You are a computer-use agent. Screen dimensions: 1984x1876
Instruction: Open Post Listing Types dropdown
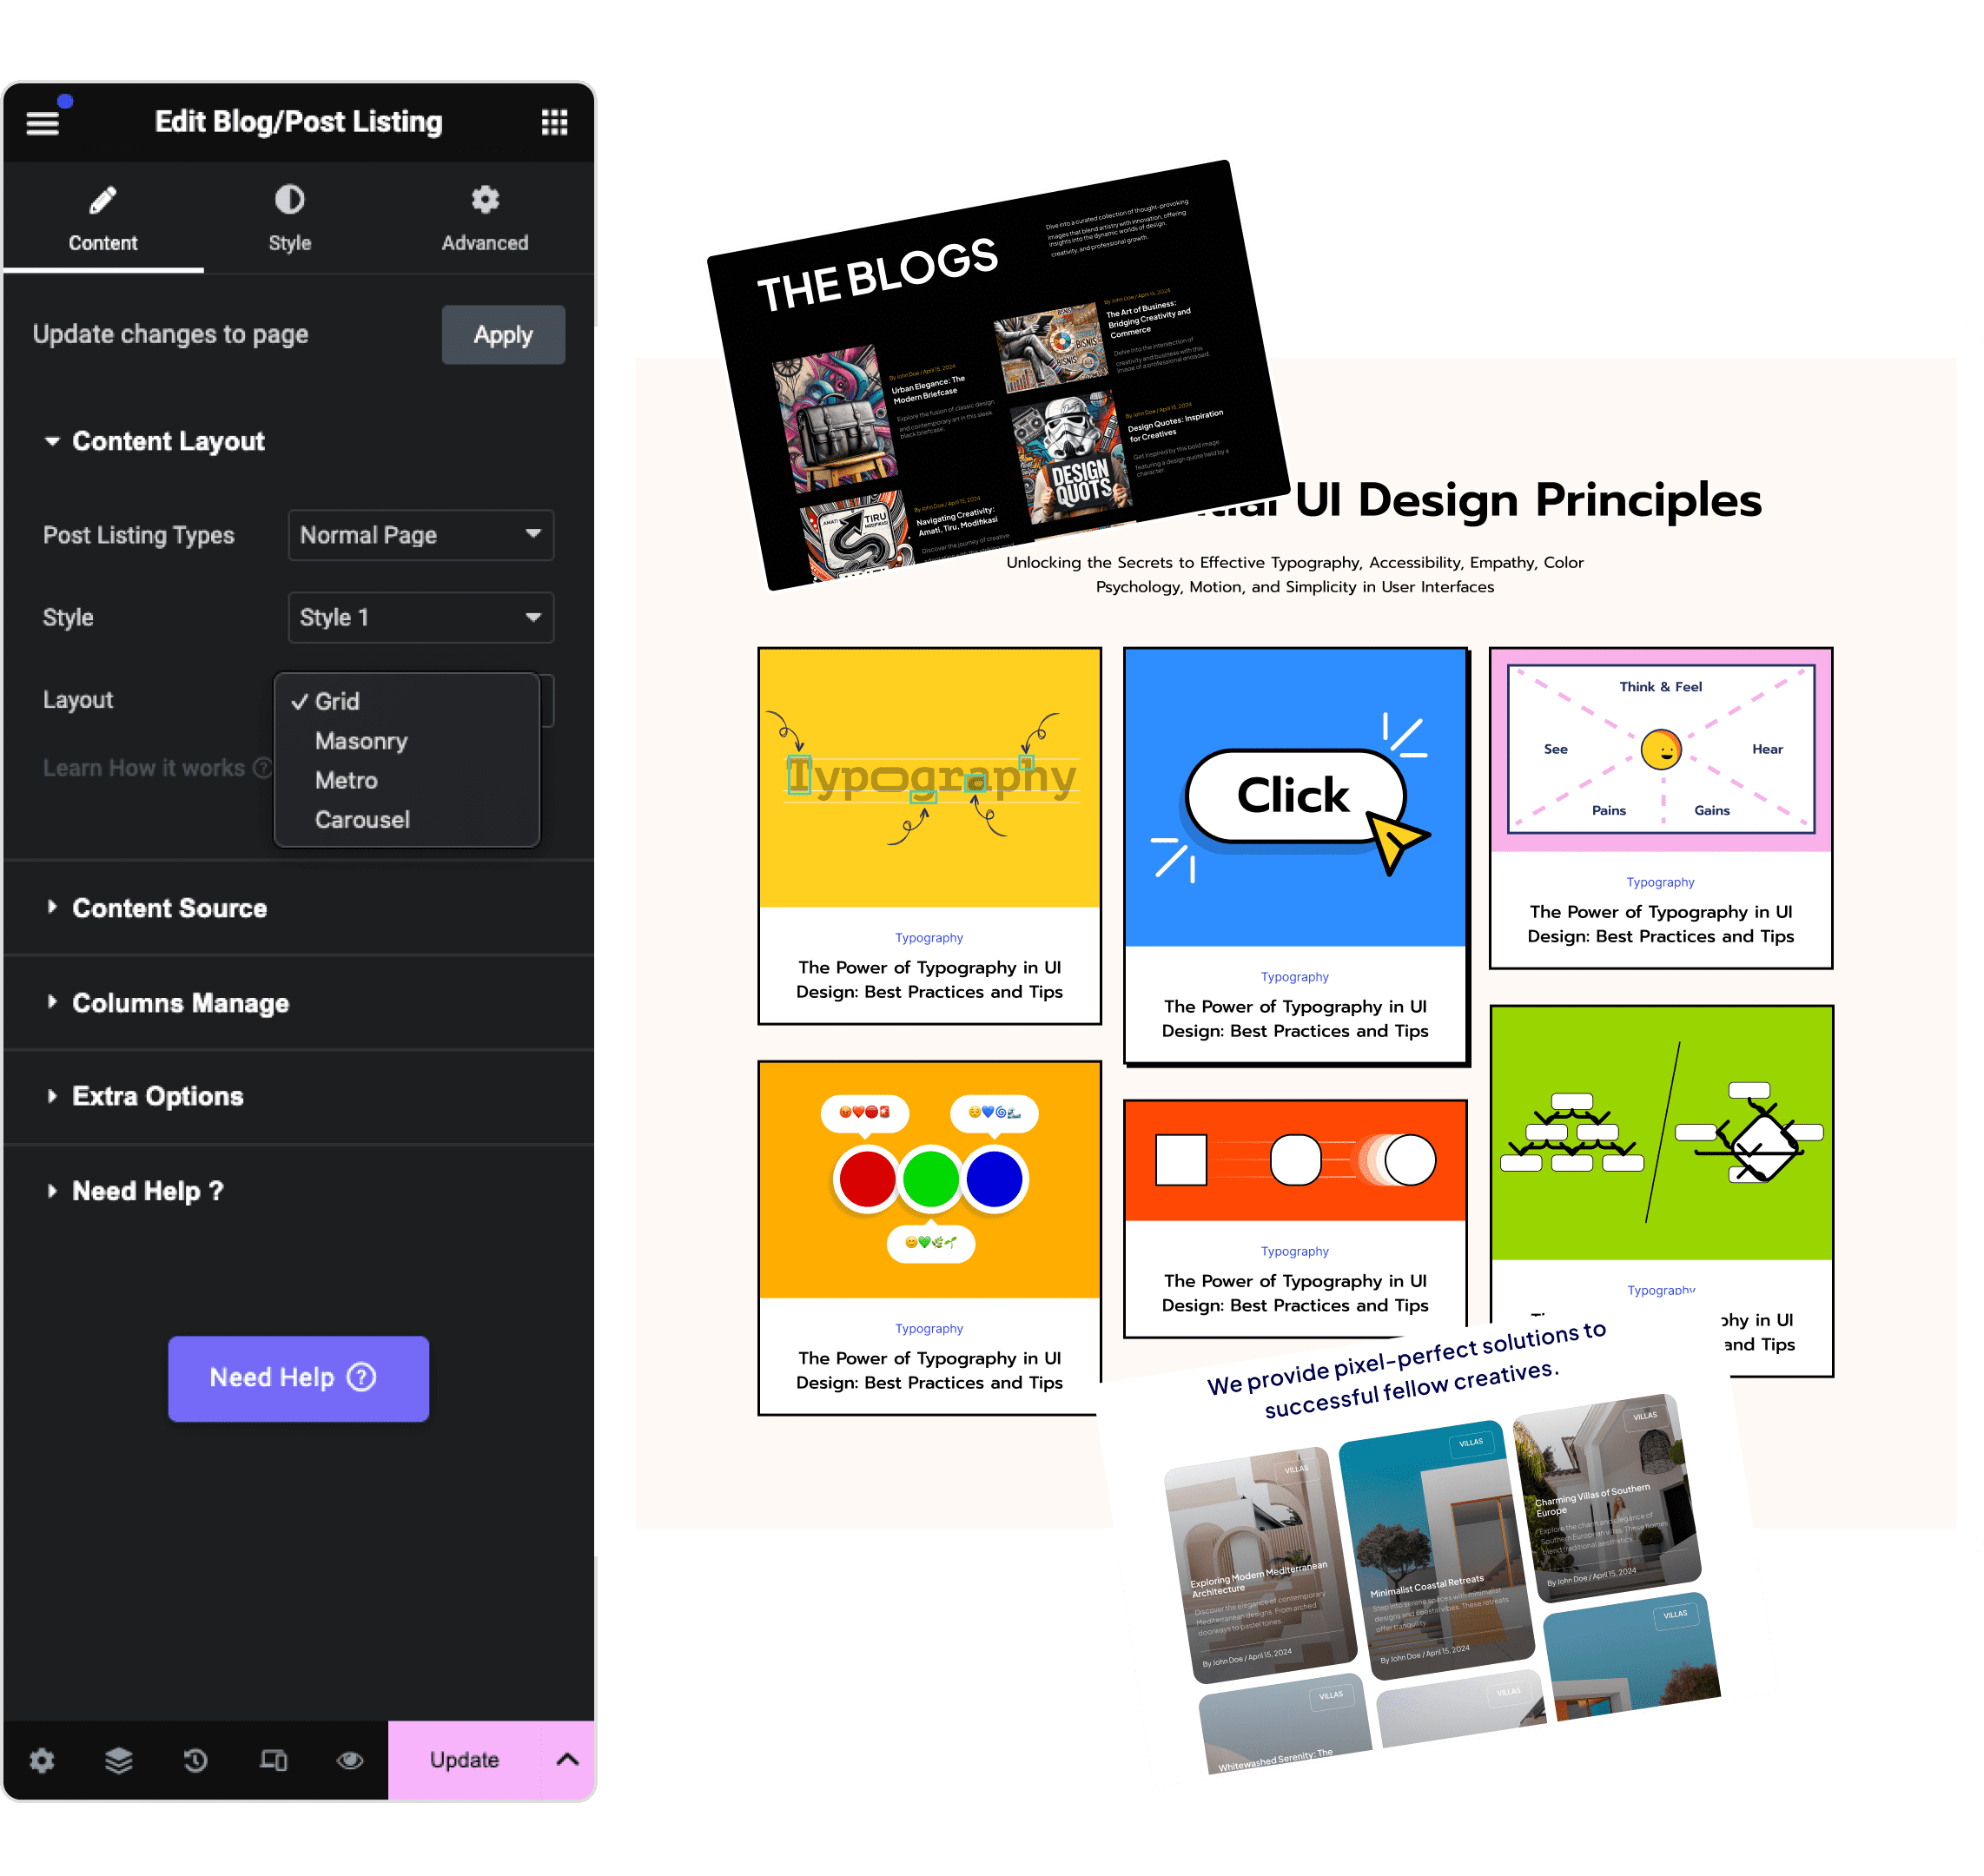(420, 534)
